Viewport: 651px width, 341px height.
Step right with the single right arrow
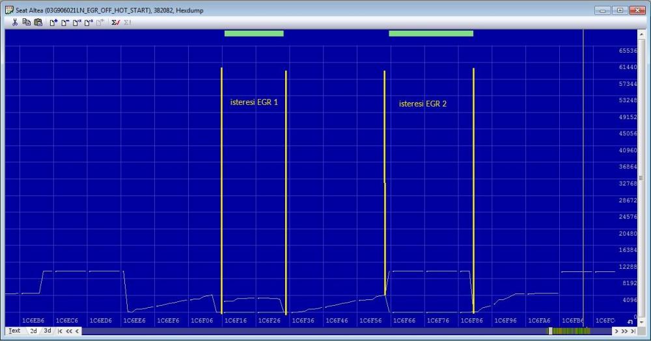click(x=616, y=331)
